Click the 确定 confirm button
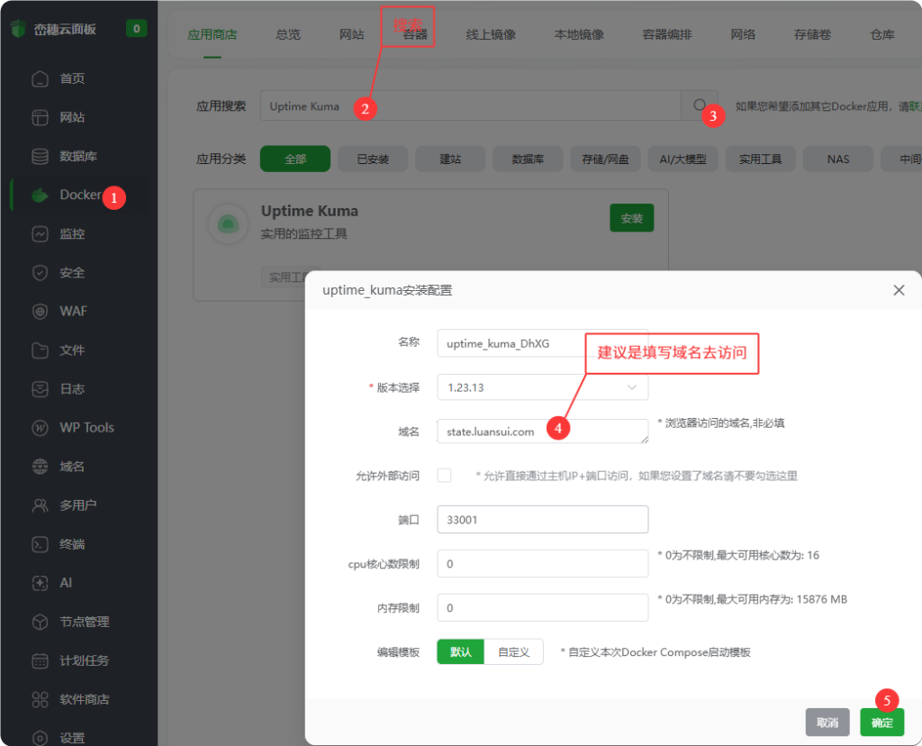The width and height of the screenshot is (922, 746). (882, 723)
